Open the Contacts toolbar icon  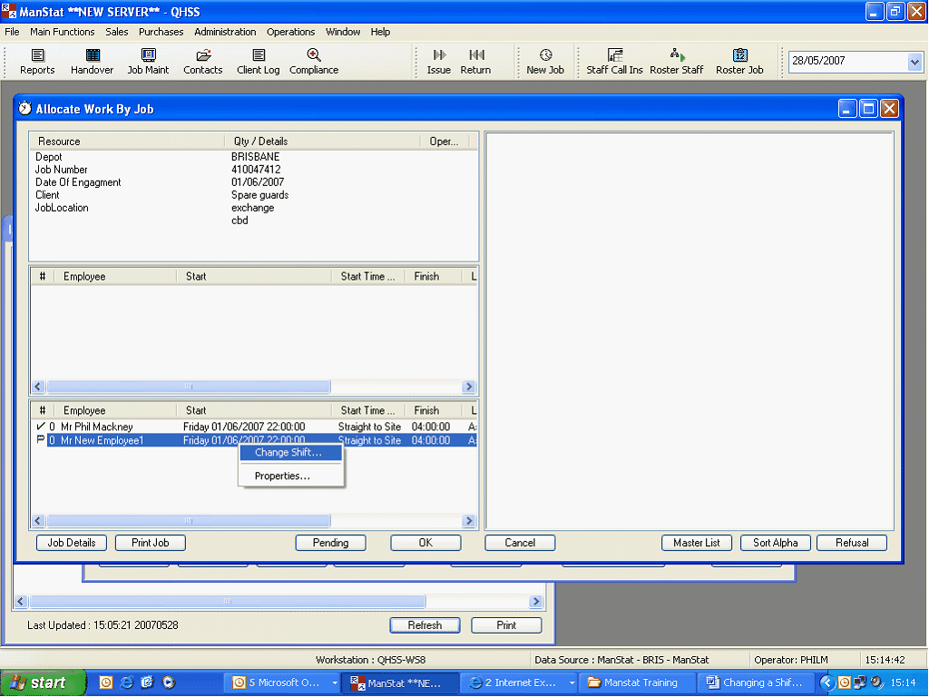tap(202, 62)
